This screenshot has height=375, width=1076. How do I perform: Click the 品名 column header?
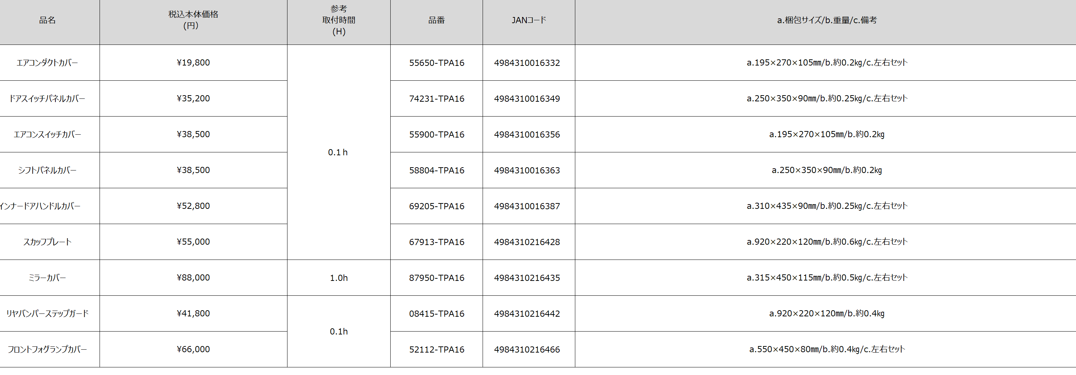47,20
